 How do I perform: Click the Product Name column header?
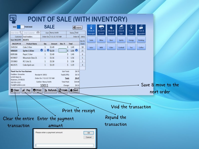pos(32,44)
